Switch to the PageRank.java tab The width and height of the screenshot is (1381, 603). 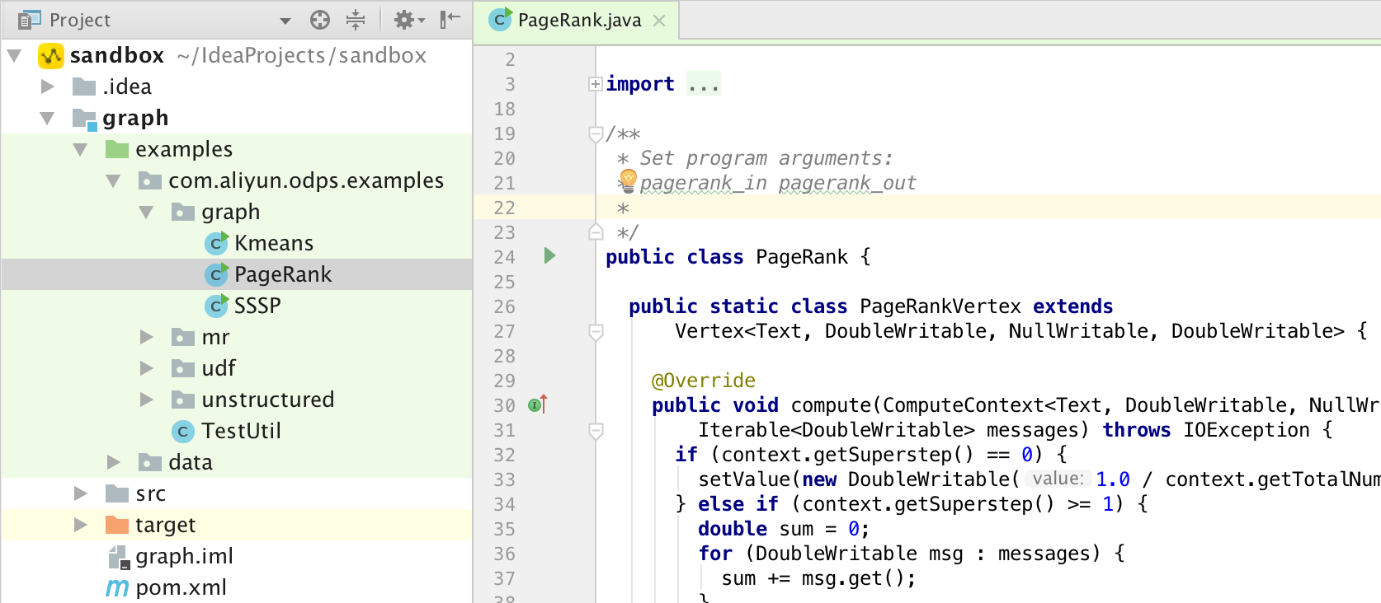coord(578,21)
